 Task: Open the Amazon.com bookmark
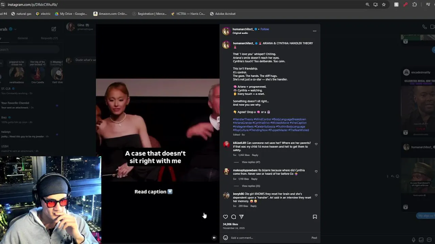point(110,14)
